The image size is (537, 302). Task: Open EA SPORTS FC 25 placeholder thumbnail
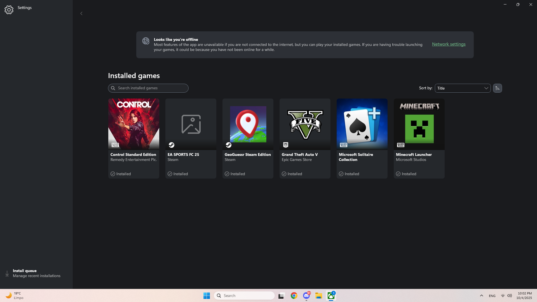tap(191, 124)
